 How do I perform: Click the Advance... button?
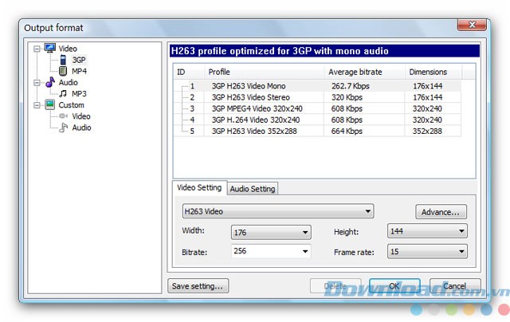point(441,212)
